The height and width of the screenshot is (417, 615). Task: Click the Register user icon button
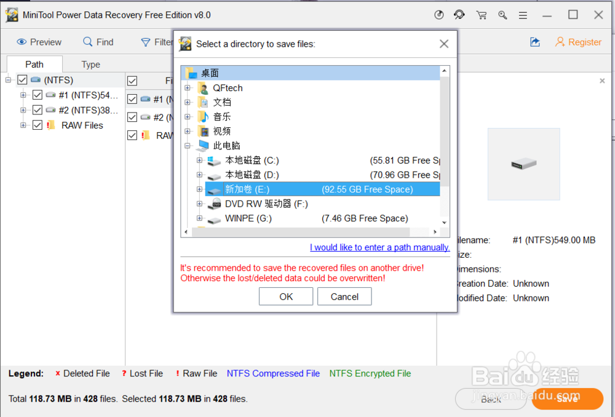(578, 42)
